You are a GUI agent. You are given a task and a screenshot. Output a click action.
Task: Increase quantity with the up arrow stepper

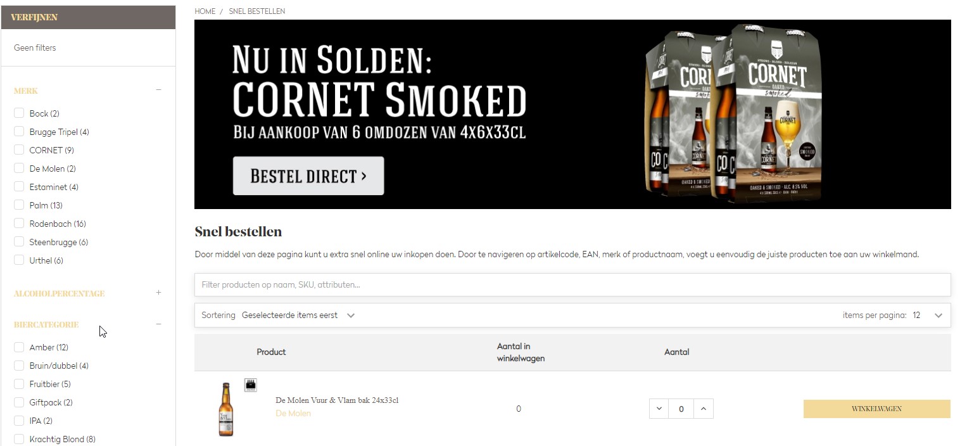704,409
